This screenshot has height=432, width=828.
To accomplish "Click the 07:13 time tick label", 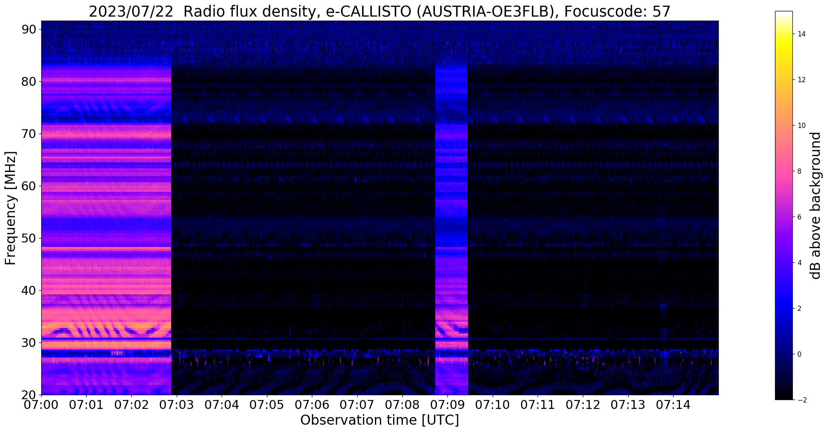I will pyautogui.click(x=628, y=405).
